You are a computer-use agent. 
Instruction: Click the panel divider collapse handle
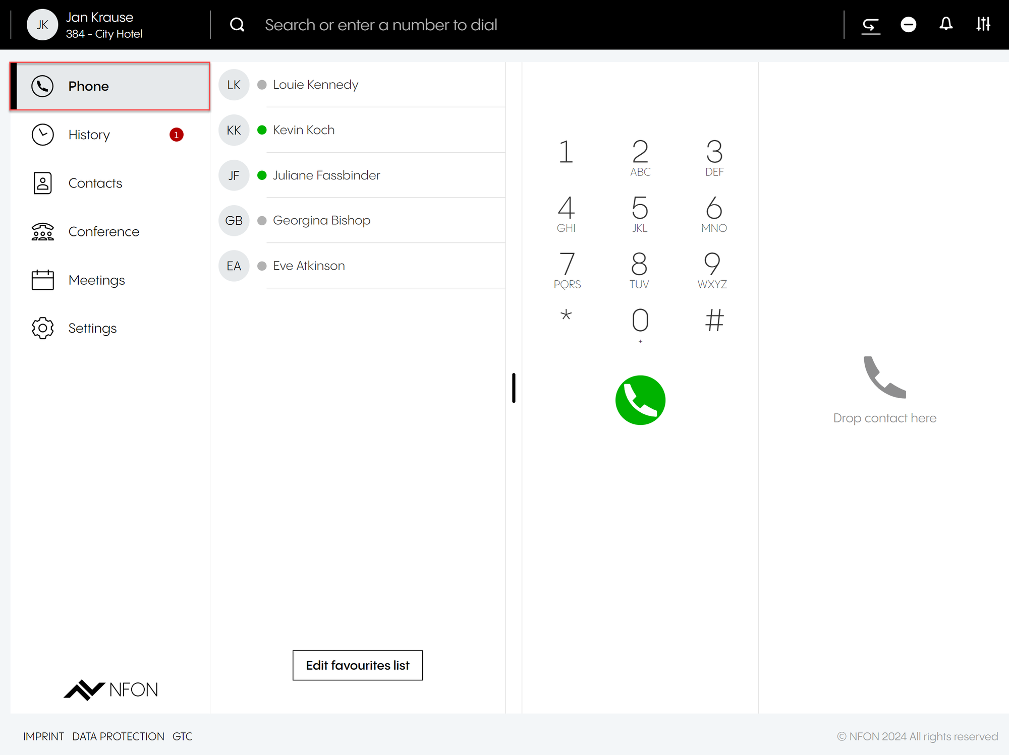coord(514,388)
